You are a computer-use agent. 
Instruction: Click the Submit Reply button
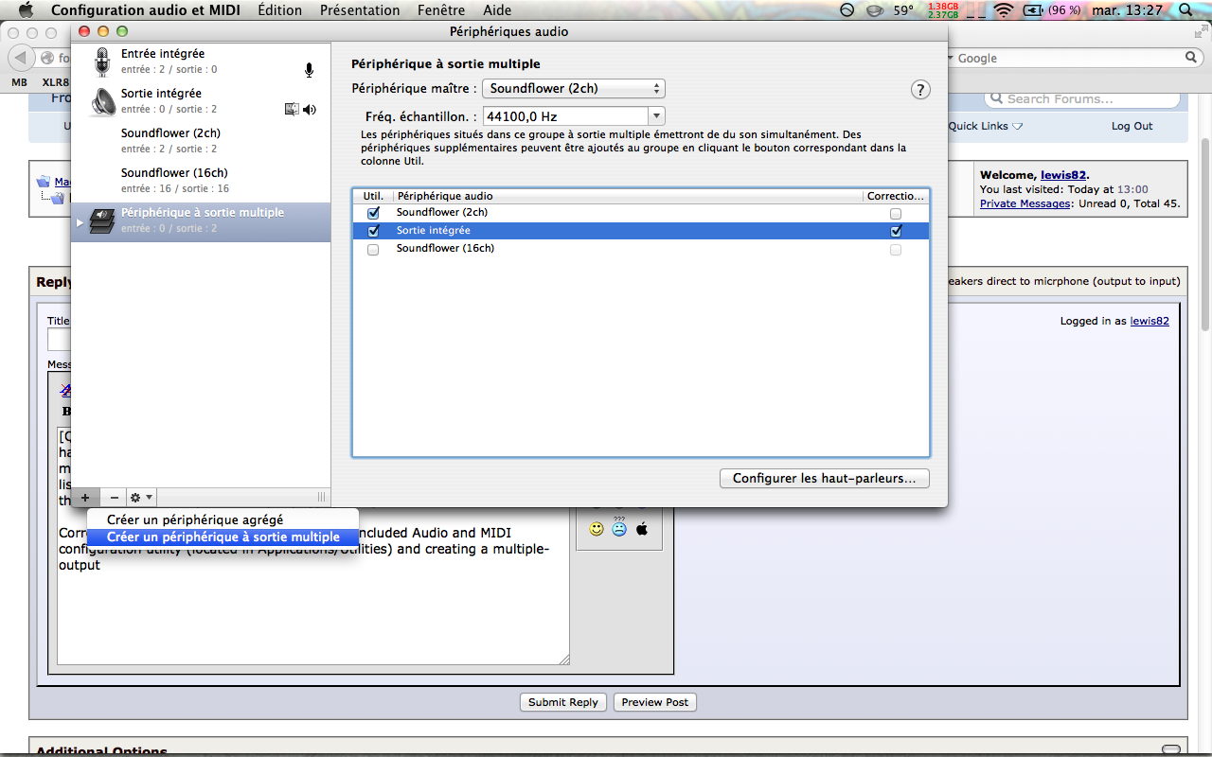pyautogui.click(x=563, y=702)
